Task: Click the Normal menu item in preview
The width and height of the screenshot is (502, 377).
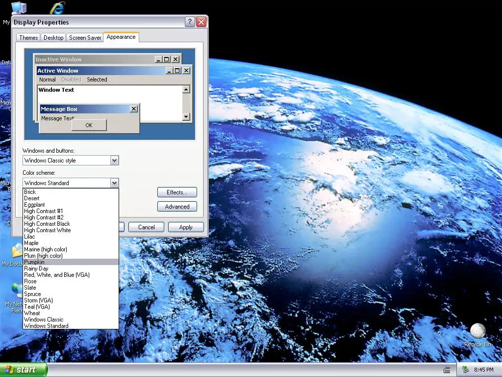Action: [x=48, y=80]
